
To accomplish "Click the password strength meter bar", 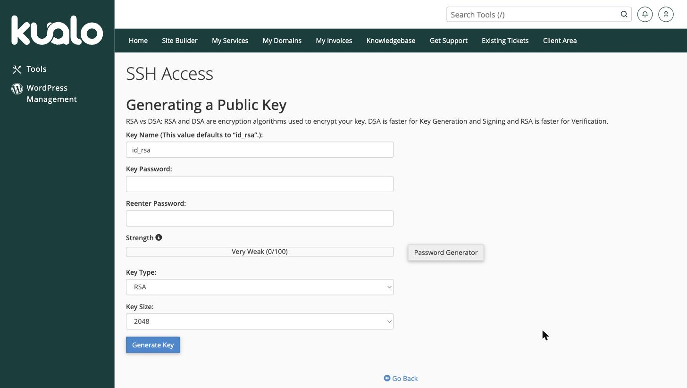I will tap(260, 252).
